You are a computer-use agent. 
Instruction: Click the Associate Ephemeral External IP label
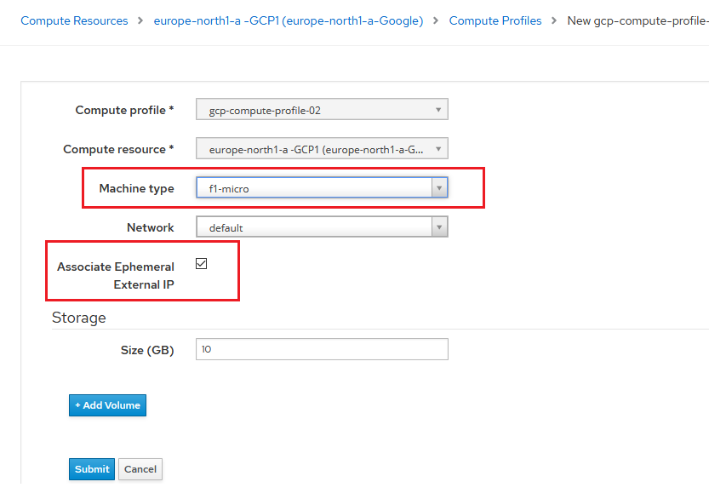click(x=116, y=275)
